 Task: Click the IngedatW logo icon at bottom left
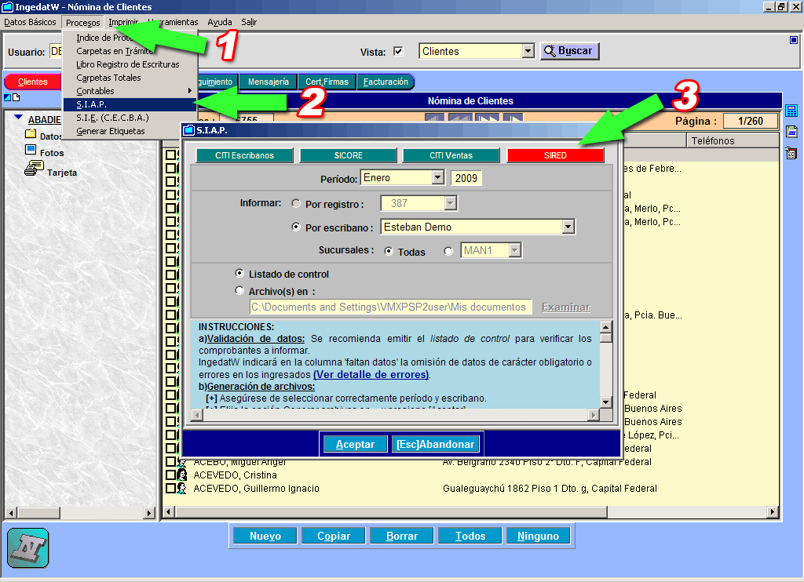coord(28,548)
